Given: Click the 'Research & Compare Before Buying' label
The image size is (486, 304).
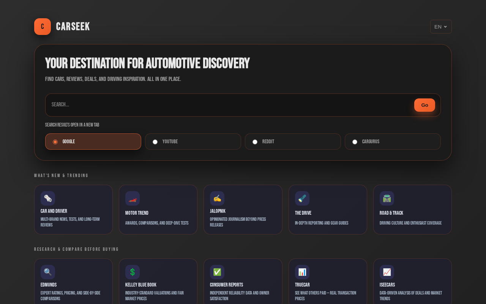Looking at the screenshot, I should click(x=76, y=249).
